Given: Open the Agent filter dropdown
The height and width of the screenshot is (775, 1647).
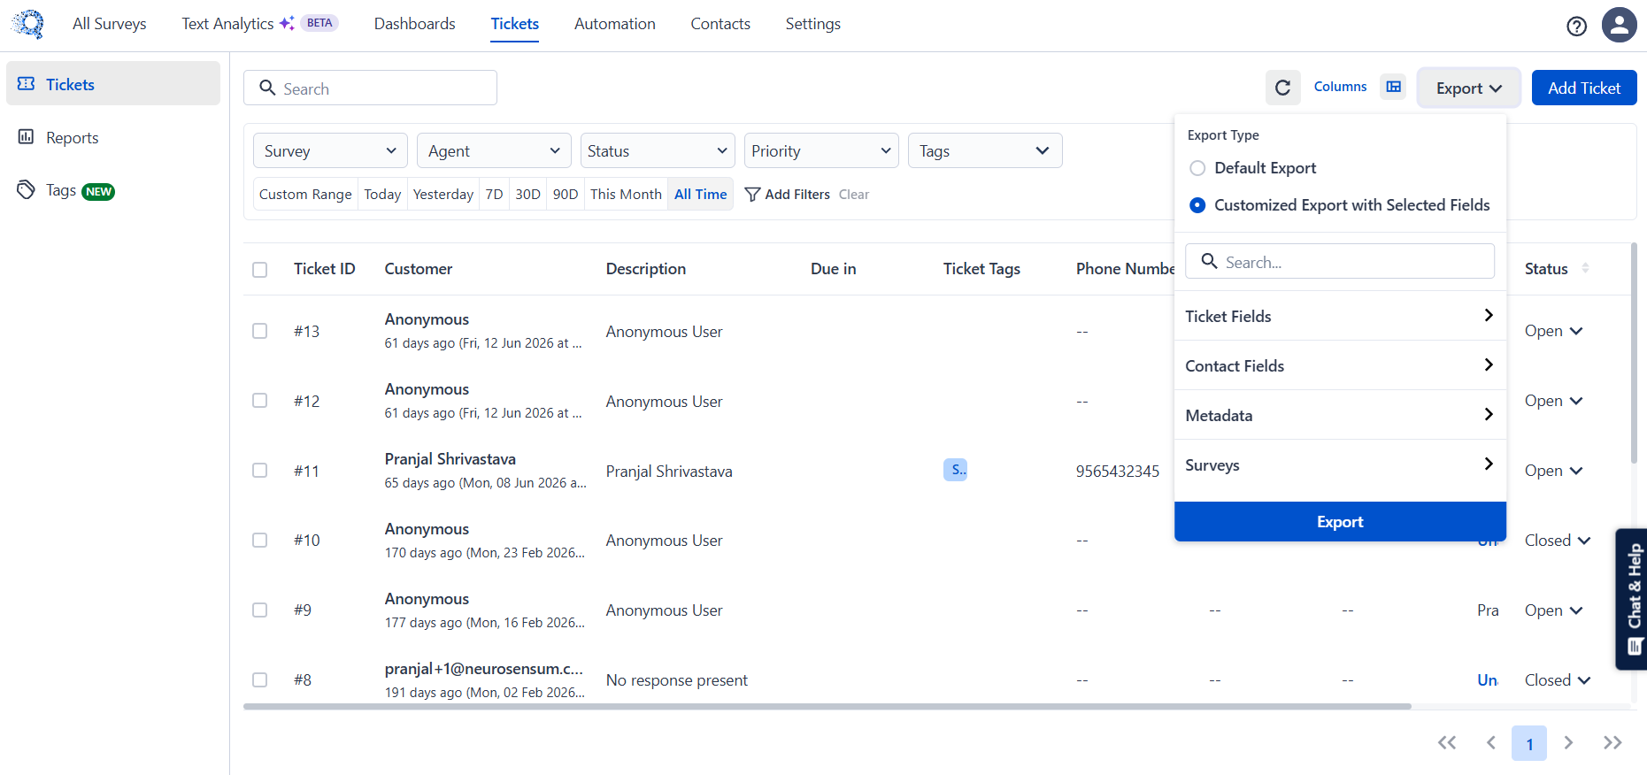Looking at the screenshot, I should [494, 150].
